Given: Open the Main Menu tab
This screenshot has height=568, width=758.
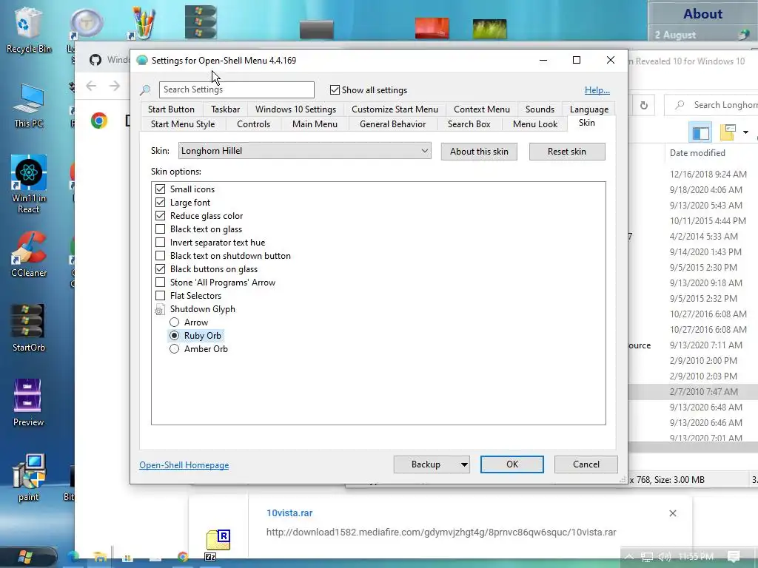Looking at the screenshot, I should coord(315,124).
